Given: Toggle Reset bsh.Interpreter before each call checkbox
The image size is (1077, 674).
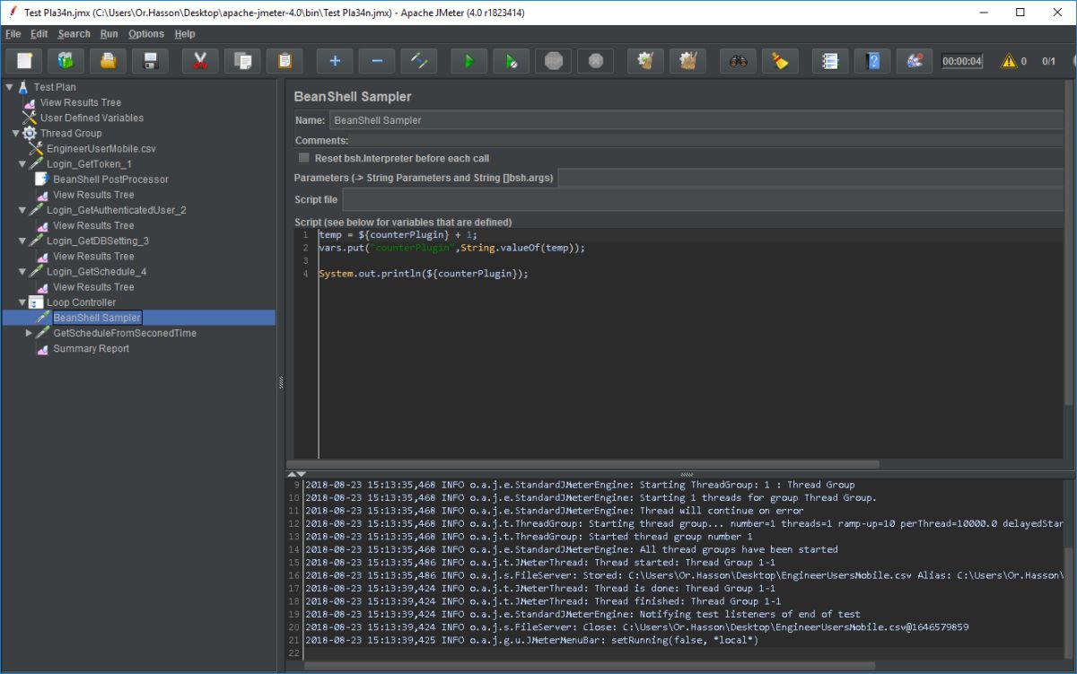Looking at the screenshot, I should click(x=304, y=158).
